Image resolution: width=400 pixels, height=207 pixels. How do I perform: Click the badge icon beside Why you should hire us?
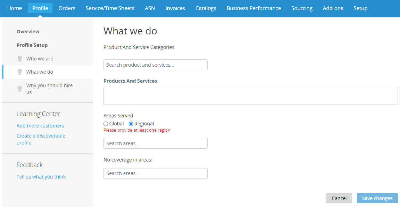pyautogui.click(x=20, y=89)
